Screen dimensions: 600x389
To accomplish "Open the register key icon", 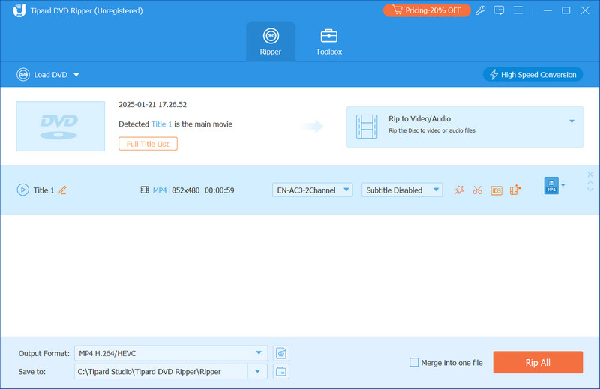I will coord(481,10).
